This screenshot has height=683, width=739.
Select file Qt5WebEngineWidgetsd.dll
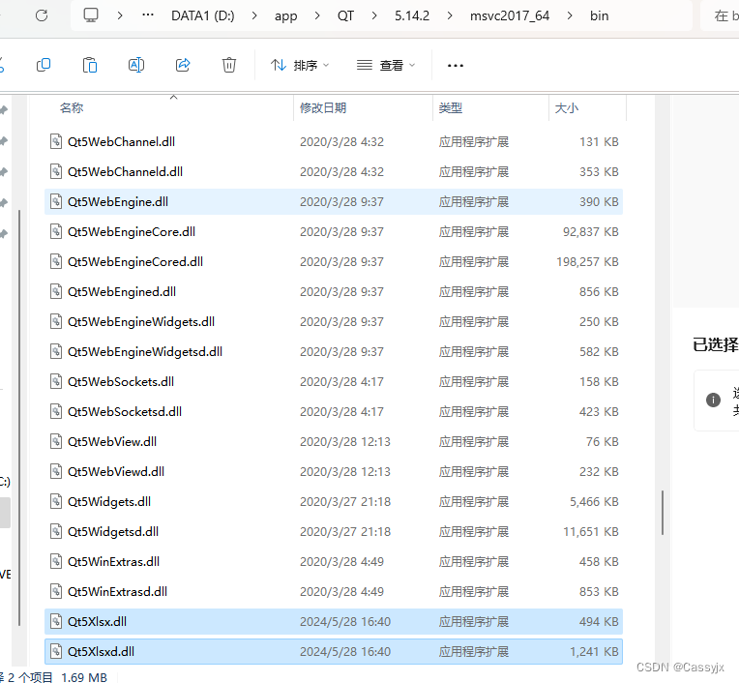point(334,351)
